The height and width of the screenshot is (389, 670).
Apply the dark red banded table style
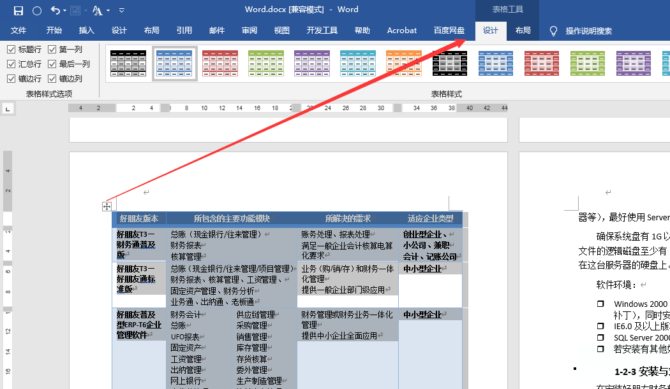click(x=541, y=63)
